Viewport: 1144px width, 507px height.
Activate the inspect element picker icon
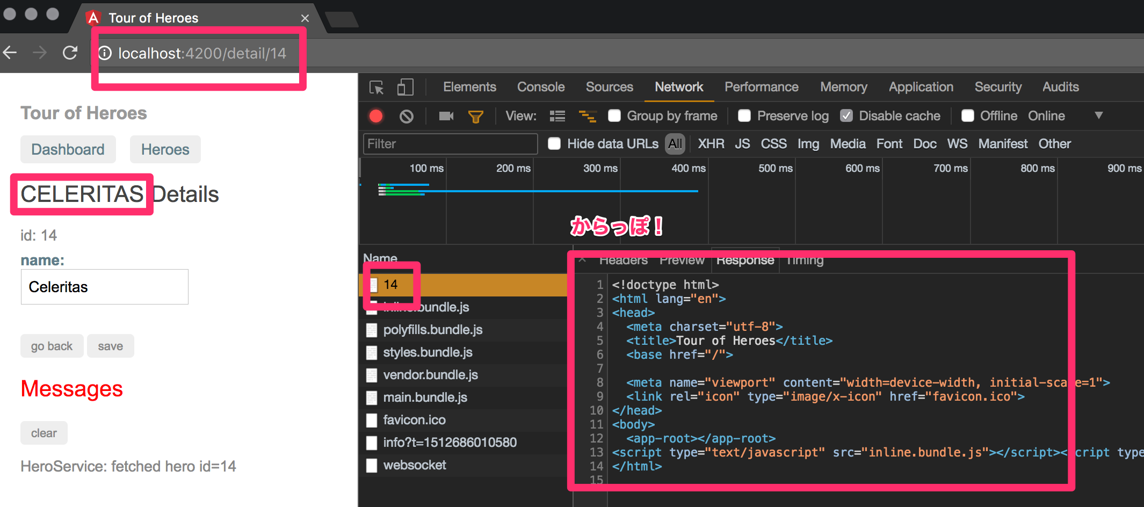tap(376, 87)
